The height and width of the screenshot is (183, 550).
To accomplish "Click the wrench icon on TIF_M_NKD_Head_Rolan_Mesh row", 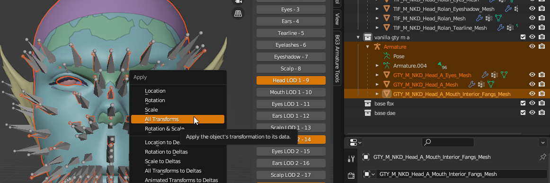I will pyautogui.click(x=479, y=18).
